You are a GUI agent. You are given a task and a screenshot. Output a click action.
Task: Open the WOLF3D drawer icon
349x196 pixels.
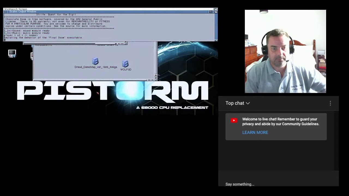[125, 64]
